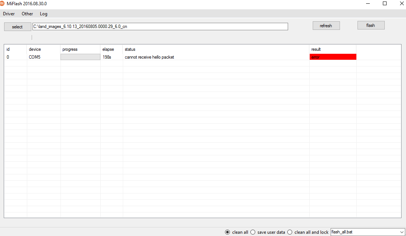Screen dimensions: 406x236
Task: Select the save user data option
Action: (268, 232)
